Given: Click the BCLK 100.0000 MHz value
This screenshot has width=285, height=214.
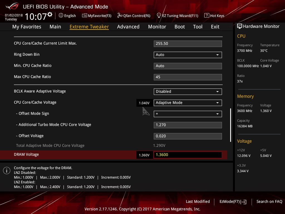Looking at the screenshot, I should [x=248, y=66].
